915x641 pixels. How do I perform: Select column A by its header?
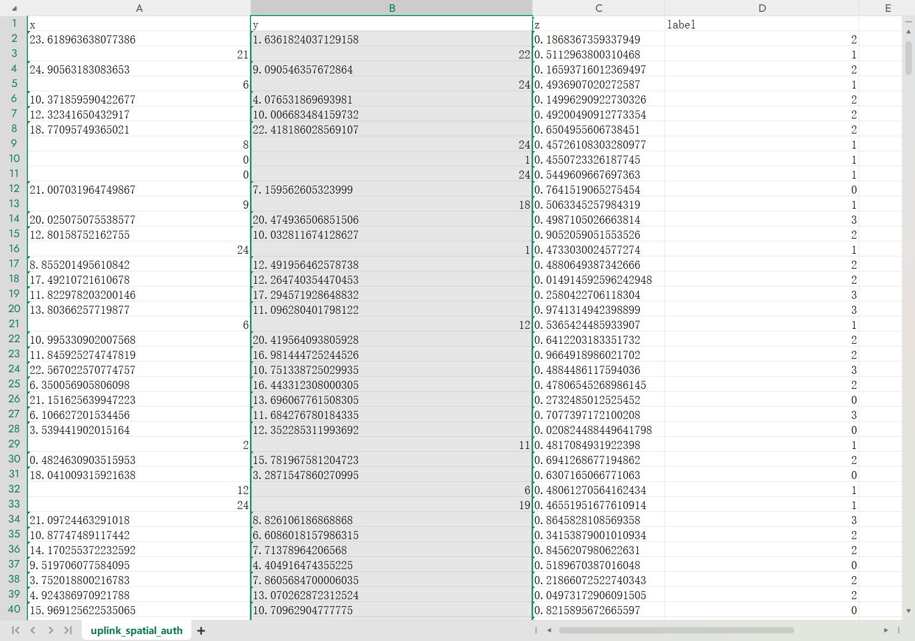pyautogui.click(x=139, y=8)
